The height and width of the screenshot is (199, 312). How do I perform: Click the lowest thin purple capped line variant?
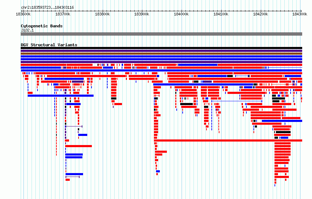[x=73, y=177]
